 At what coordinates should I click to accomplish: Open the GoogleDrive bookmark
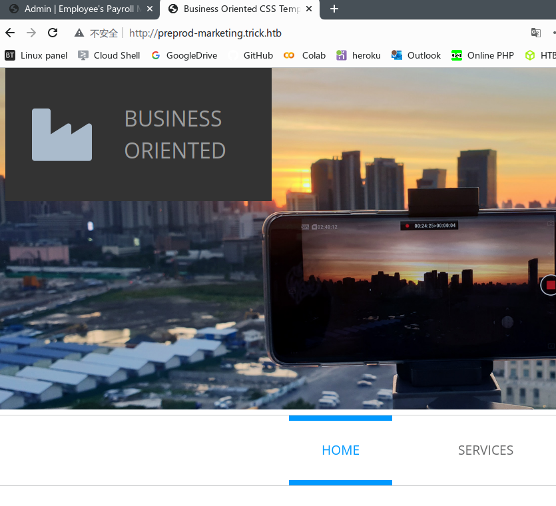(184, 55)
